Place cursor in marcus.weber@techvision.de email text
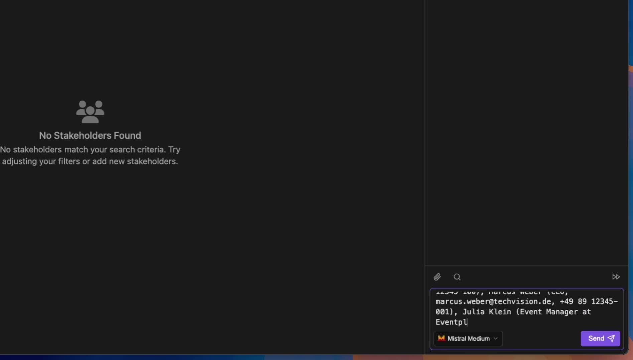Viewport: 633px width, 360px height. point(493,301)
